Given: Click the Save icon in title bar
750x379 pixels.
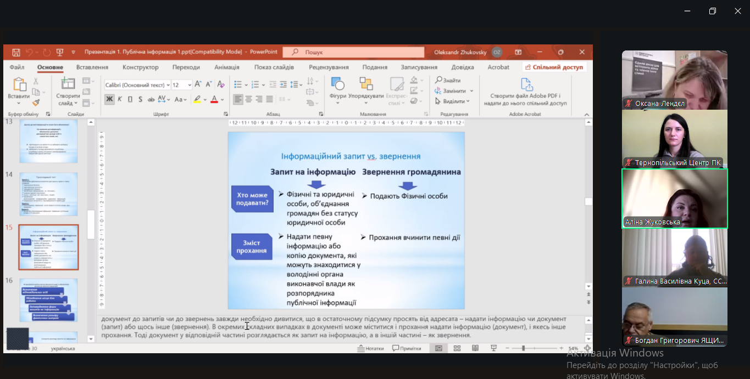Looking at the screenshot, I should 16,52.
